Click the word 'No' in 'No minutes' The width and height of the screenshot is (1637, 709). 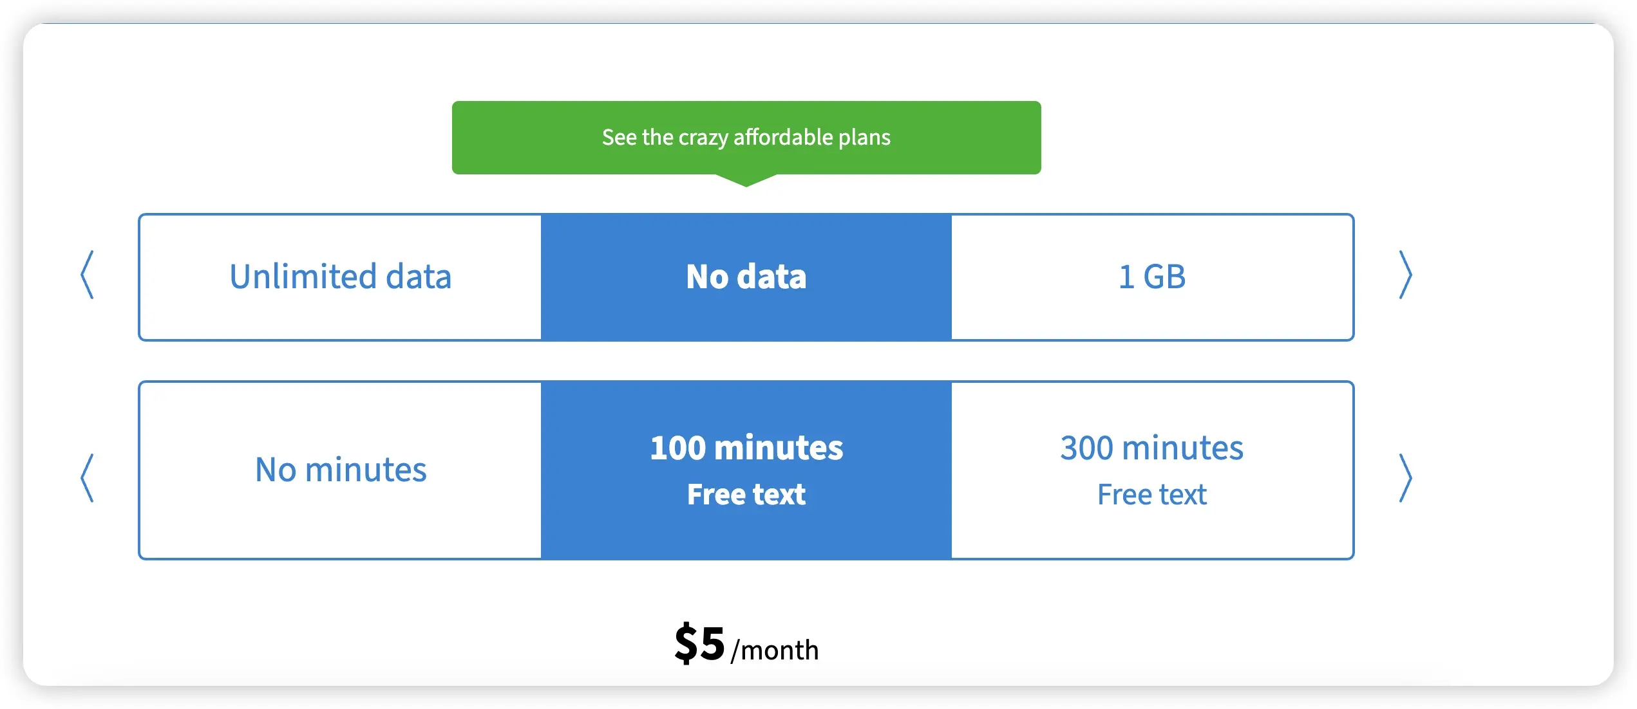coord(275,470)
